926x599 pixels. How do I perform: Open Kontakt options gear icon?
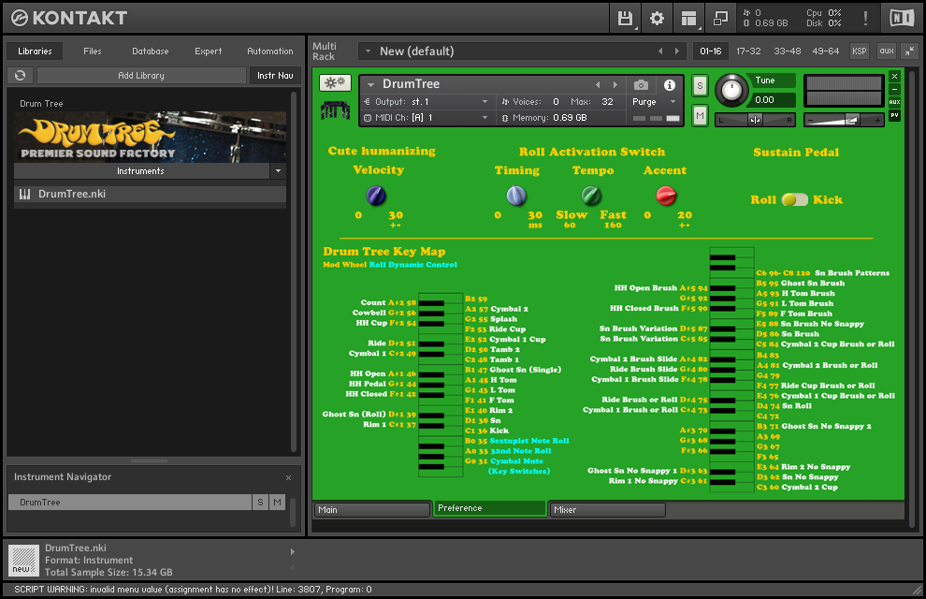657,19
